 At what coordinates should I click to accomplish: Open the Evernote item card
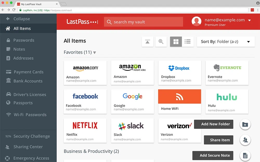click(x=227, y=73)
